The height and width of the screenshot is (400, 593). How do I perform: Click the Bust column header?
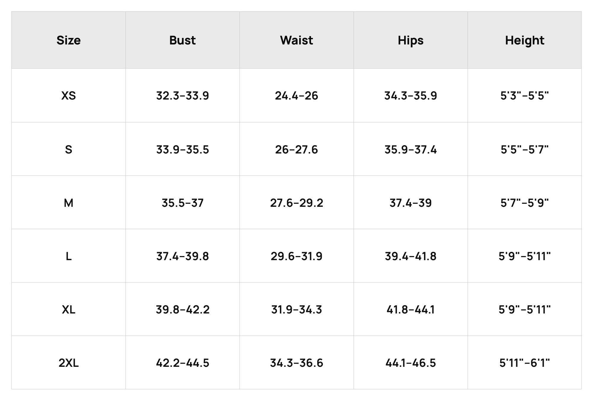182,40
